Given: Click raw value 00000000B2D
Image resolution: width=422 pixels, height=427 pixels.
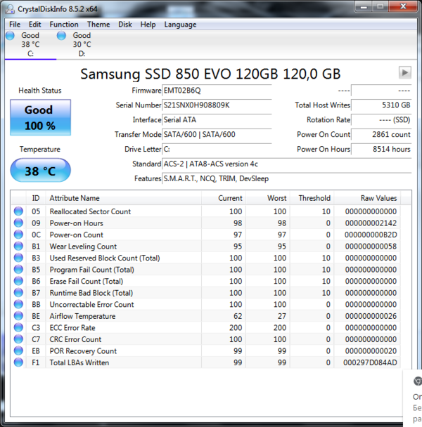Looking at the screenshot, I should 371,235.
